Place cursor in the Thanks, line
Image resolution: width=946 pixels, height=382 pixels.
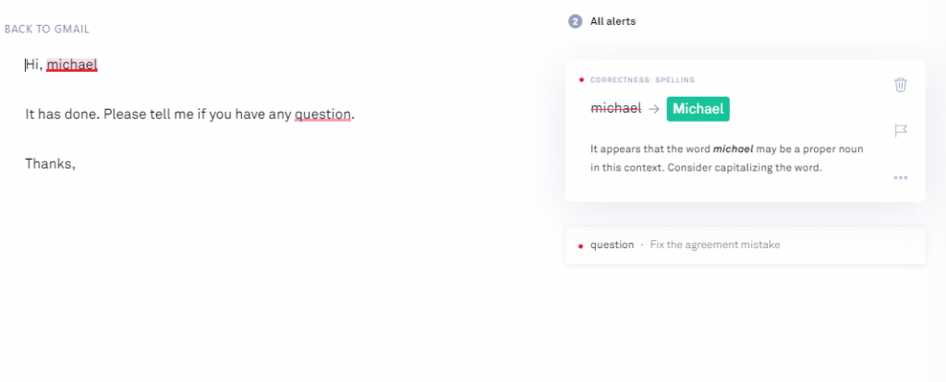pos(50,163)
